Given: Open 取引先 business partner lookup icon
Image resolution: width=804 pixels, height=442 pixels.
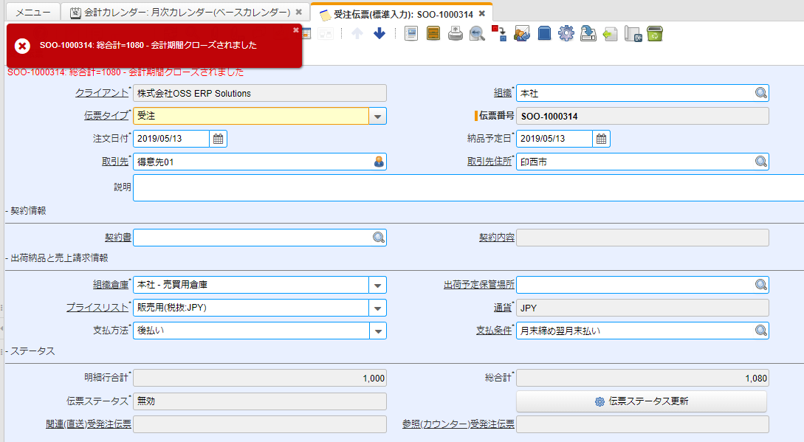Looking at the screenshot, I should (379, 162).
